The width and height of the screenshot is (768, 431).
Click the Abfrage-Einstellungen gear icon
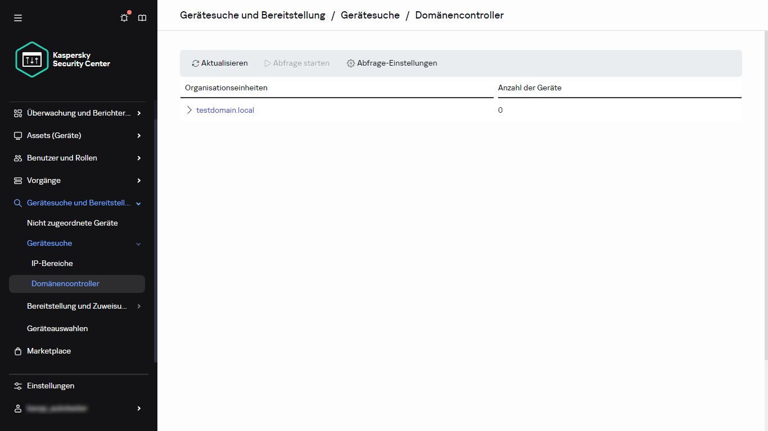(350, 63)
